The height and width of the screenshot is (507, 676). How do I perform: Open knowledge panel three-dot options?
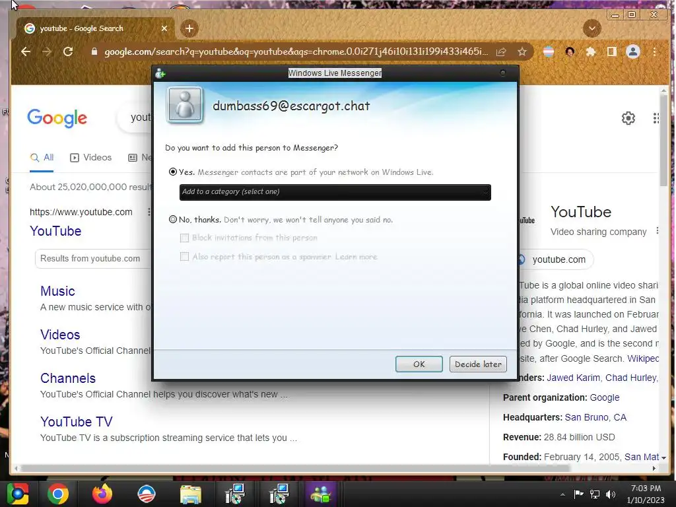(x=657, y=230)
